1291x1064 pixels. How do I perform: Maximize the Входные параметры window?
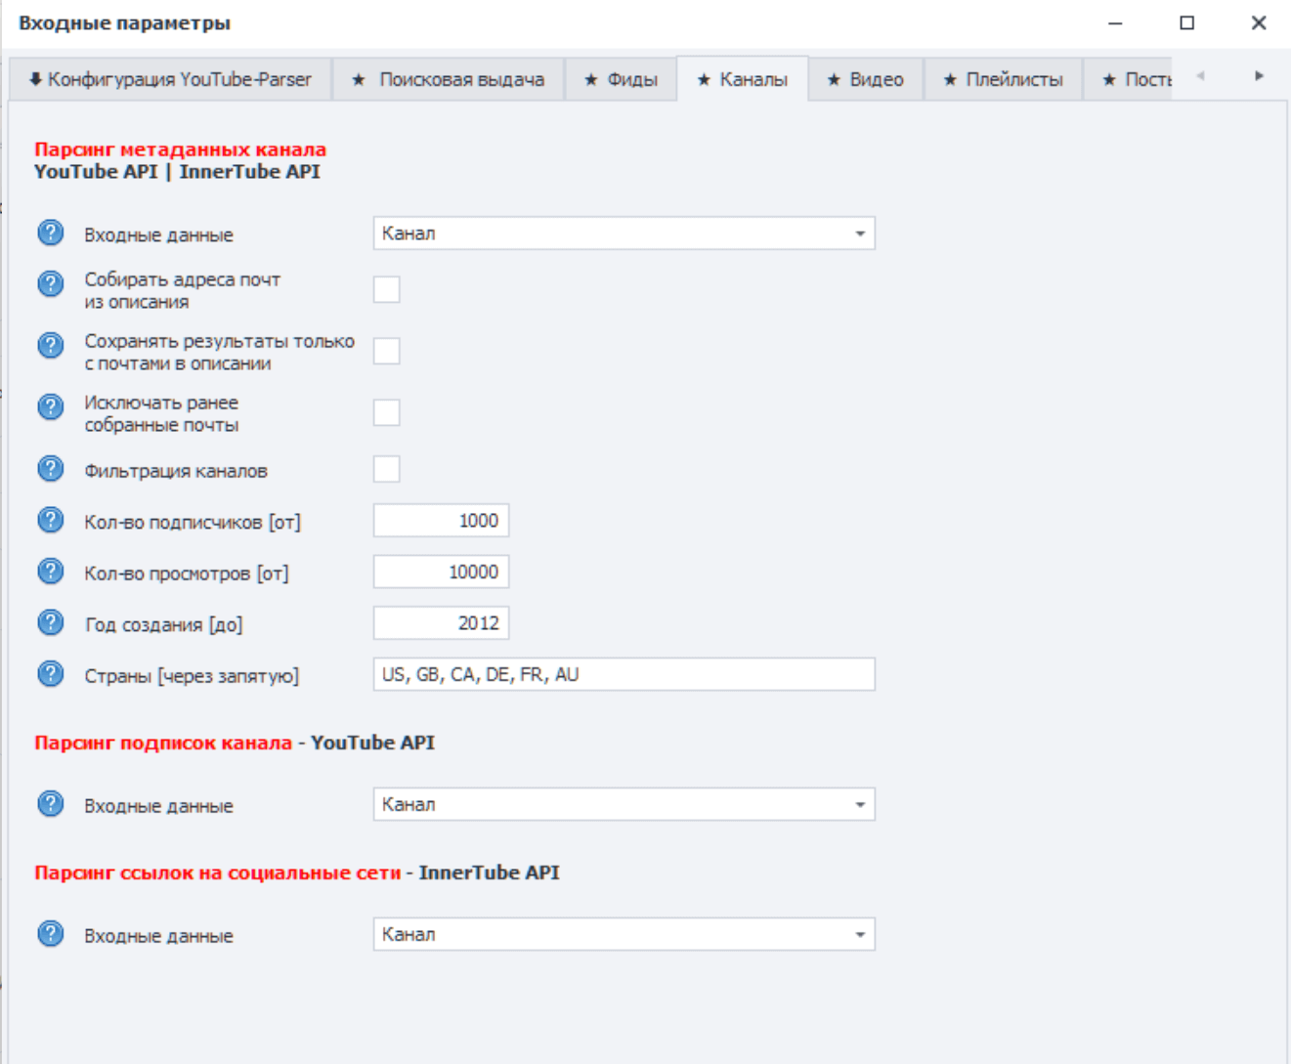tap(1186, 22)
